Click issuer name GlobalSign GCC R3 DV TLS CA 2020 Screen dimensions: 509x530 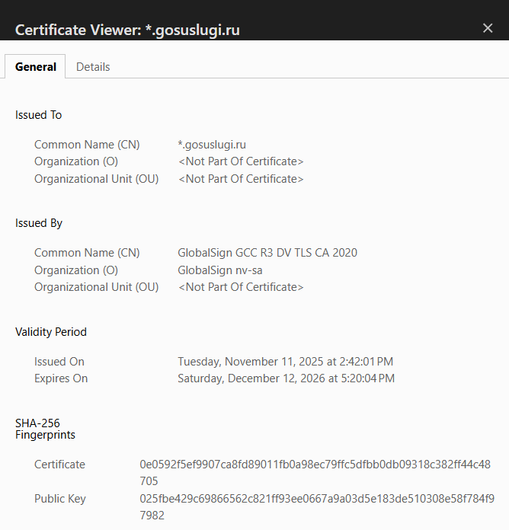tap(267, 253)
